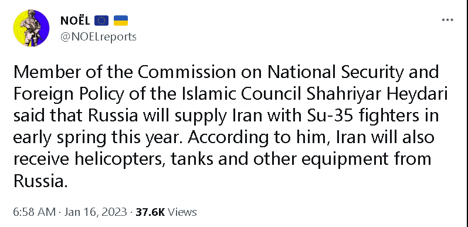
Task: Click the Jan 16, 2023 date
Action: pos(96,212)
